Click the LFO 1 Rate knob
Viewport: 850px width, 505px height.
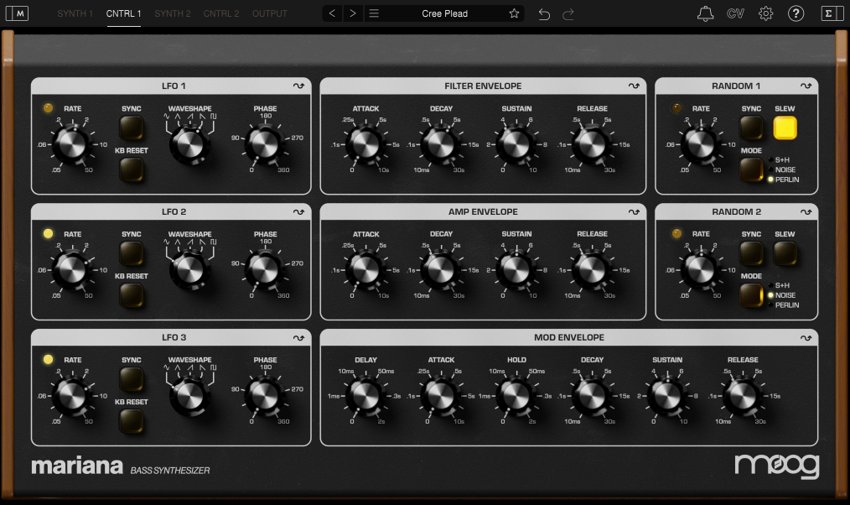tap(72, 144)
